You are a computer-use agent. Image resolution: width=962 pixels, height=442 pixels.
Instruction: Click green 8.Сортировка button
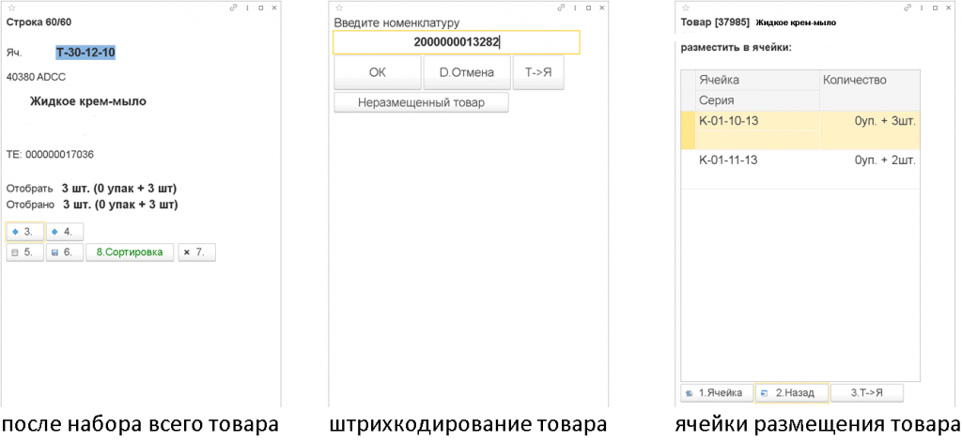click(130, 251)
